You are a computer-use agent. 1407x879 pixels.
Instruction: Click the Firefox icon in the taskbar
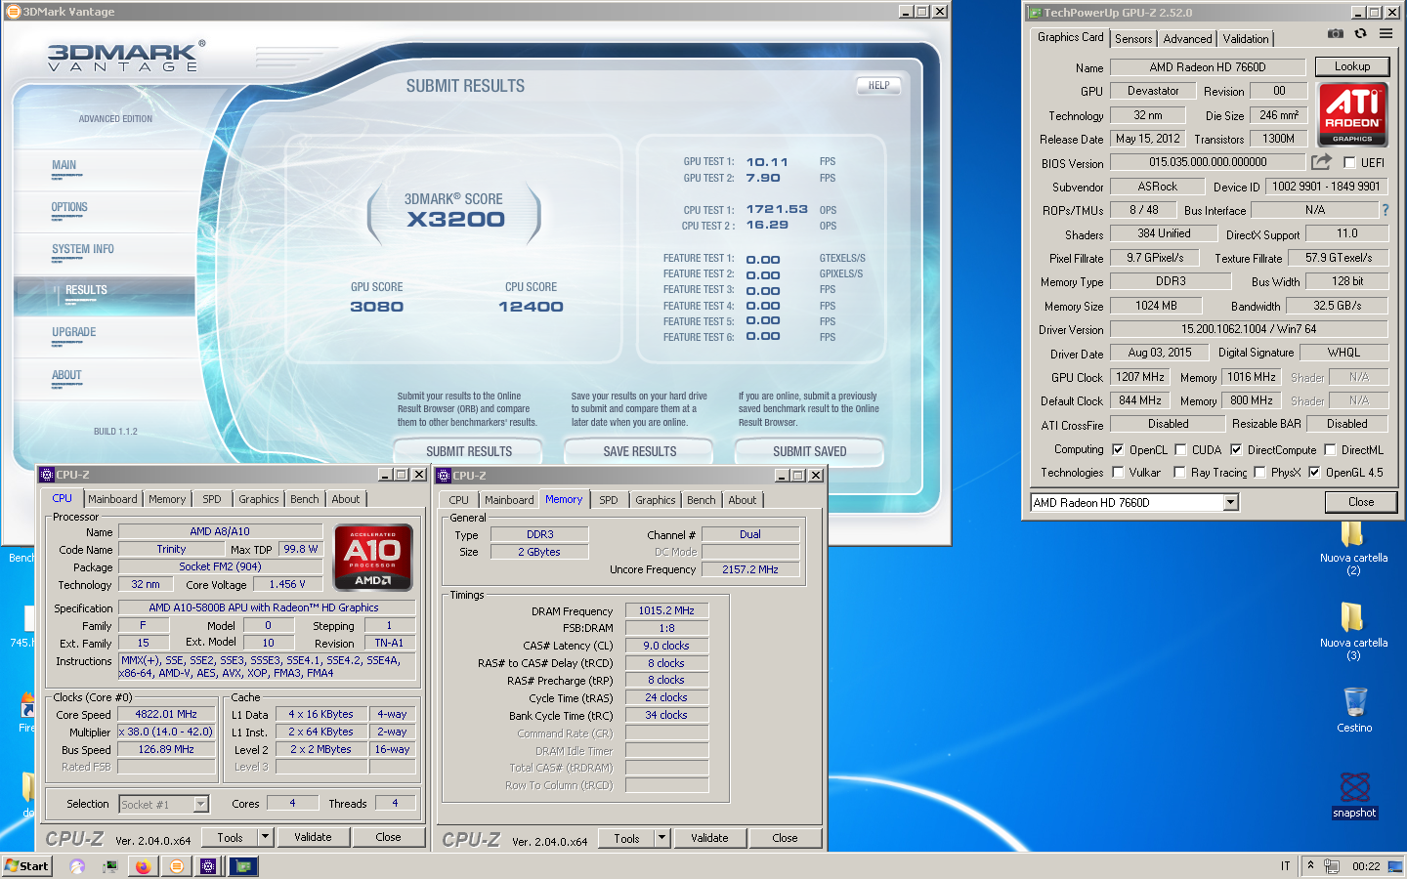coord(143,866)
